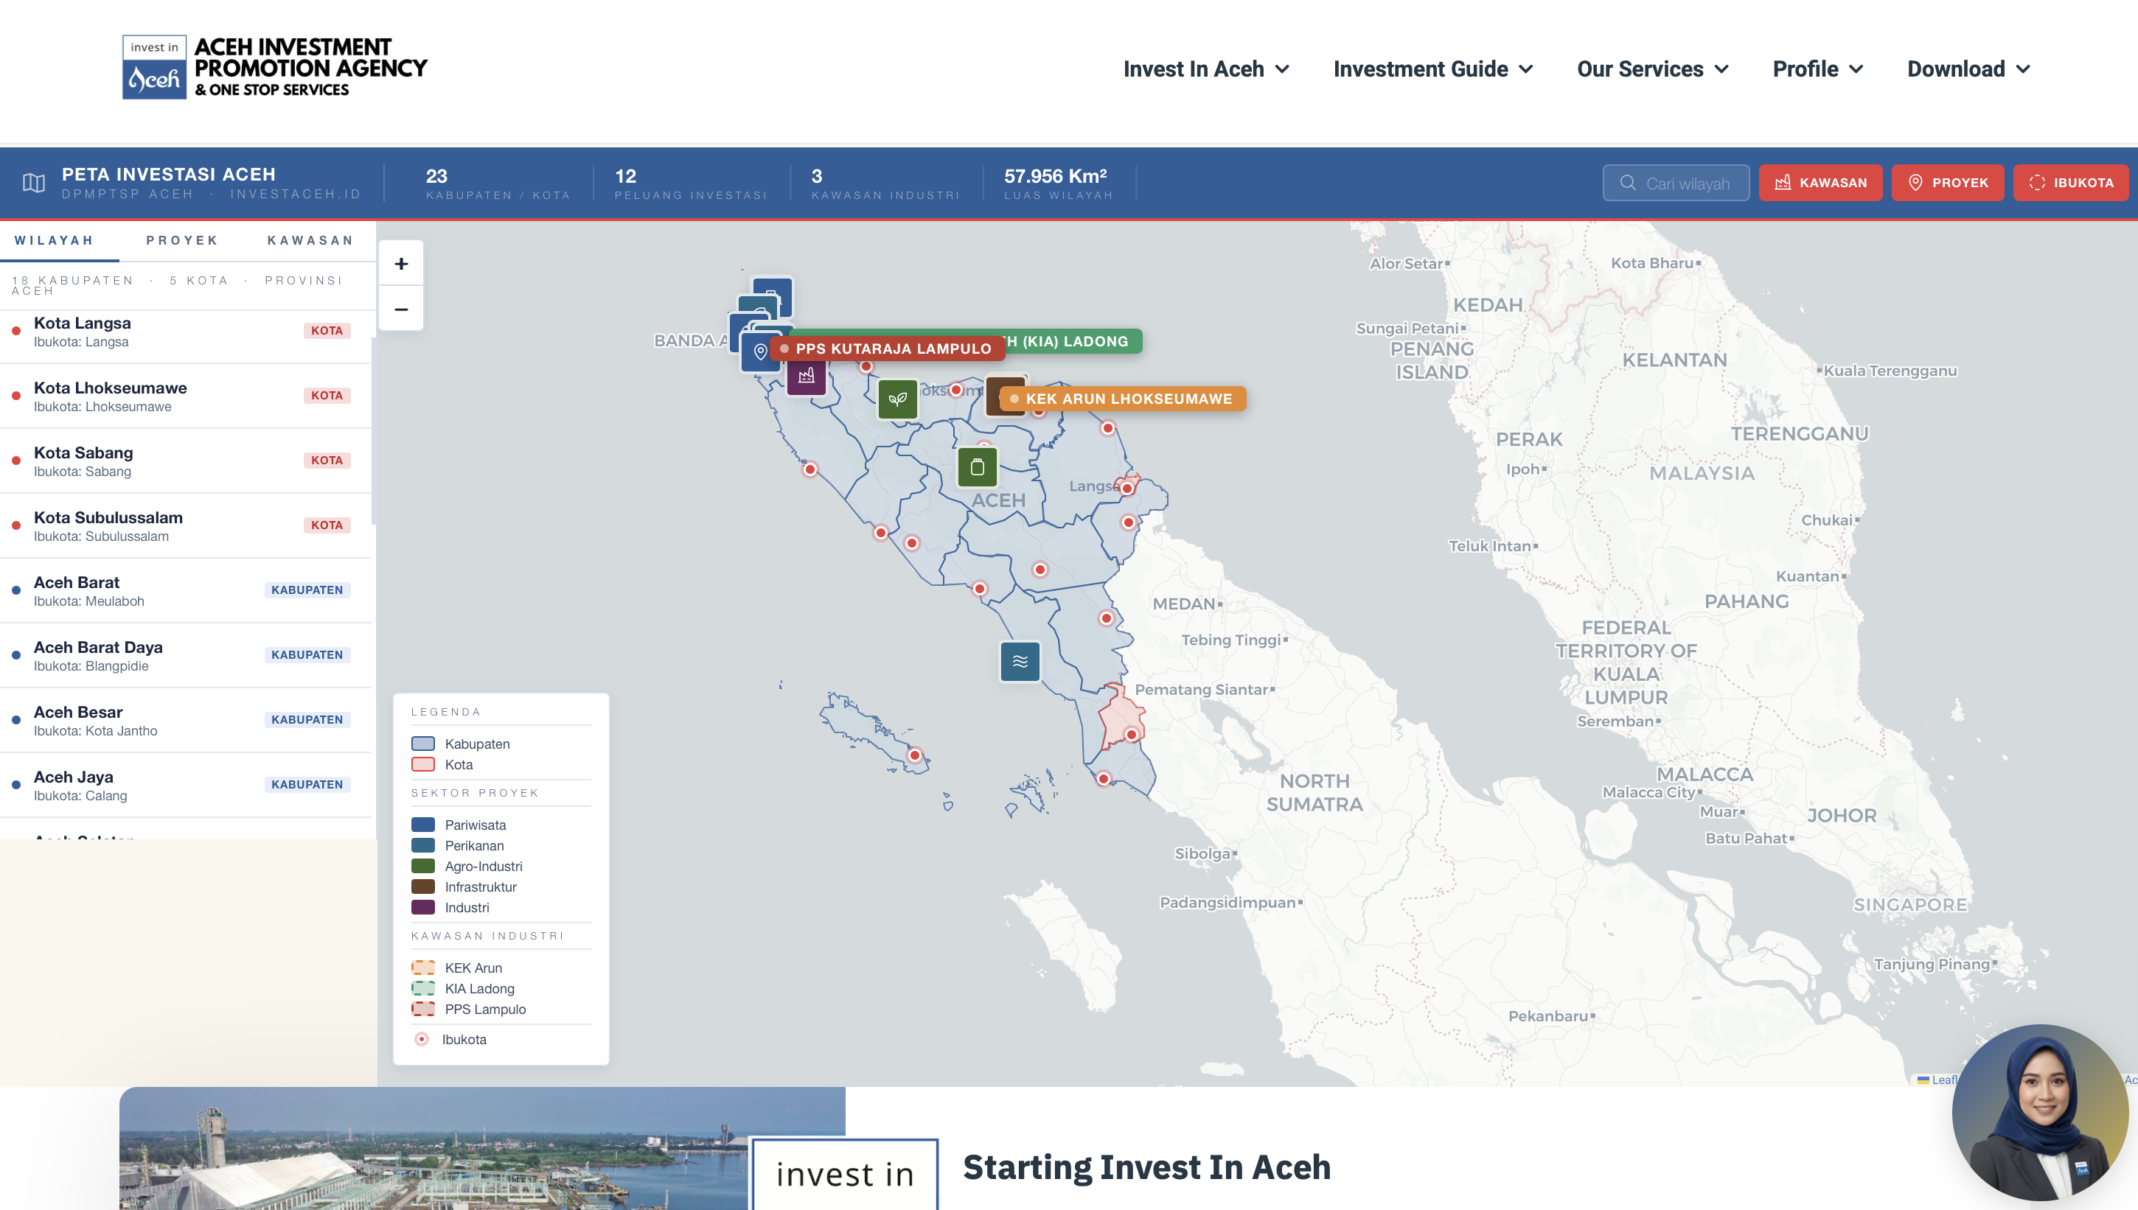Click the Perikanan legend color swatch
This screenshot has height=1210, width=2138.
[423, 845]
